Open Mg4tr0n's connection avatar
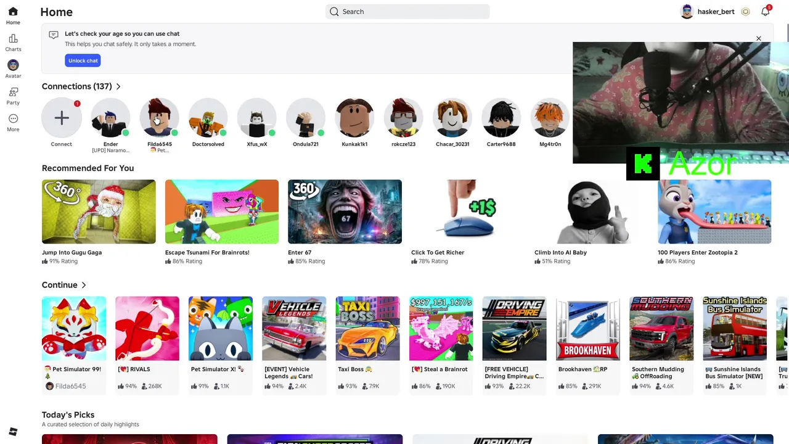 [x=550, y=117]
